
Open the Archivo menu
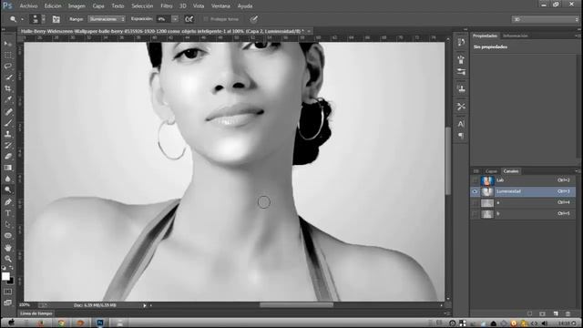coord(28,6)
